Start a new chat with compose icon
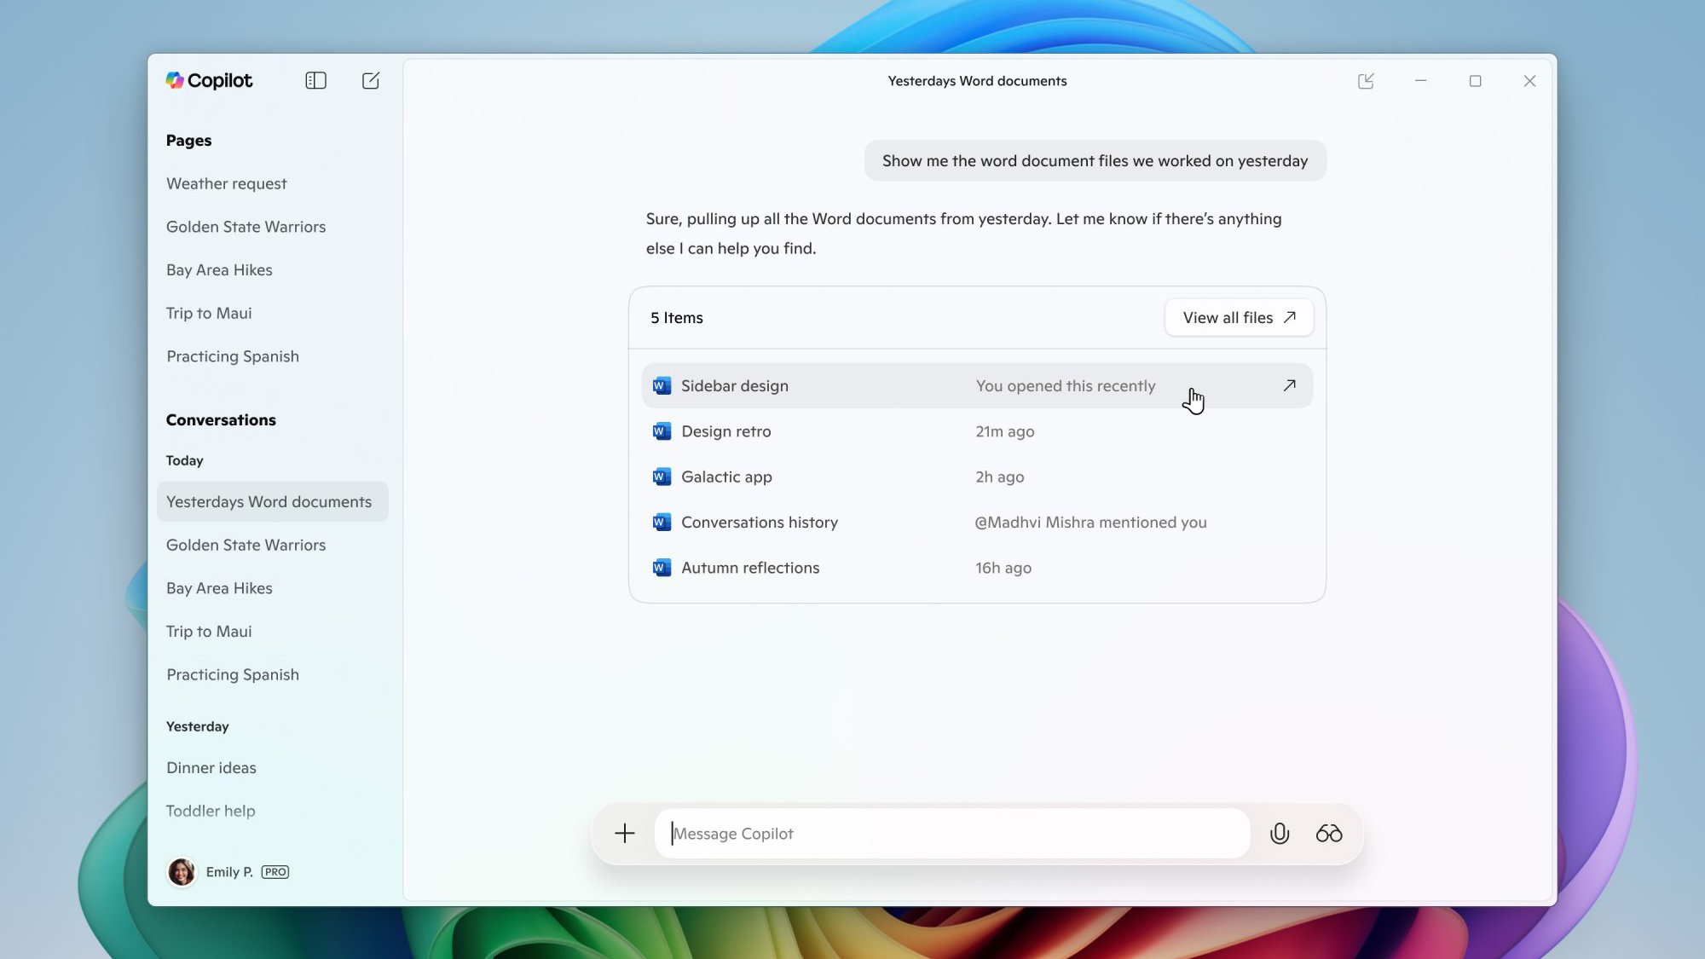This screenshot has width=1705, height=959. [x=371, y=80]
